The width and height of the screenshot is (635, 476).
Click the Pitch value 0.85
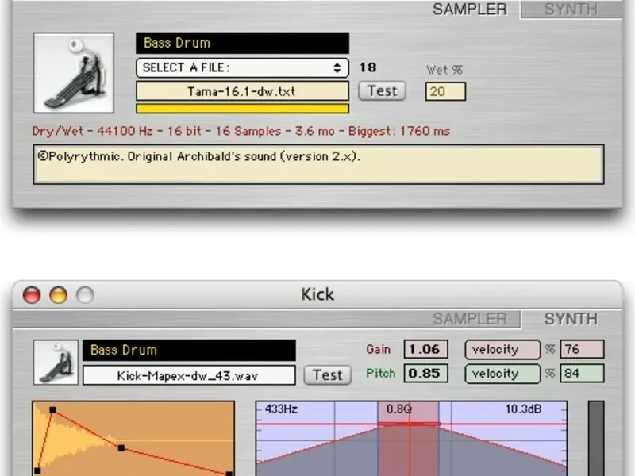click(425, 373)
